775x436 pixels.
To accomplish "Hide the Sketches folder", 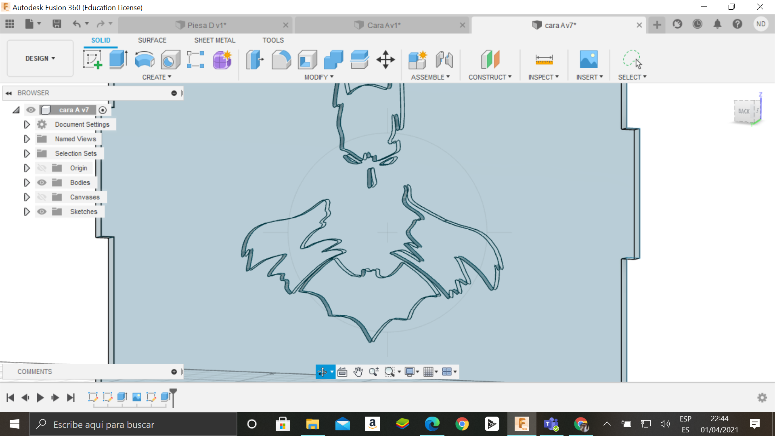I will 42,212.
